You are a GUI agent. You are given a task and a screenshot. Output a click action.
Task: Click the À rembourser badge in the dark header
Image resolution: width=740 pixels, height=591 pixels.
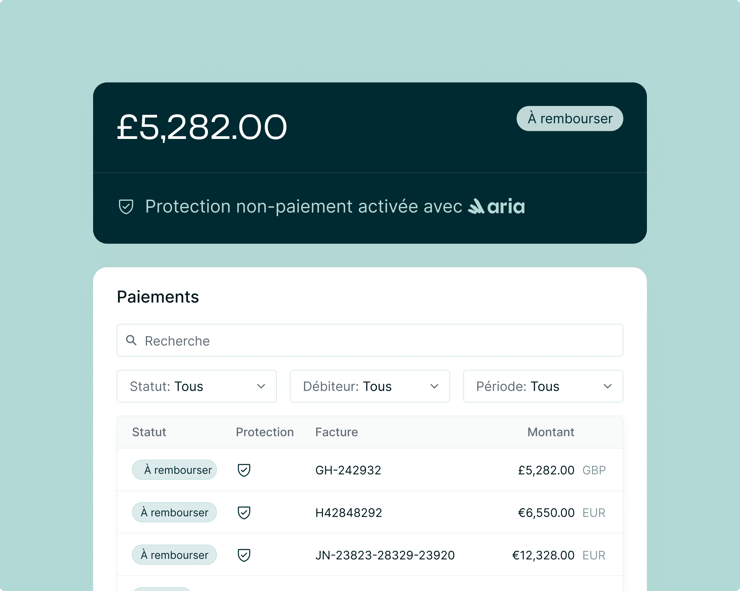pyautogui.click(x=570, y=119)
